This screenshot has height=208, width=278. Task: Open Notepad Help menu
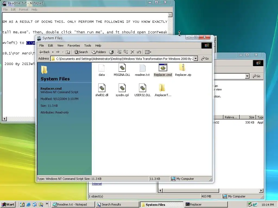point(34,9)
